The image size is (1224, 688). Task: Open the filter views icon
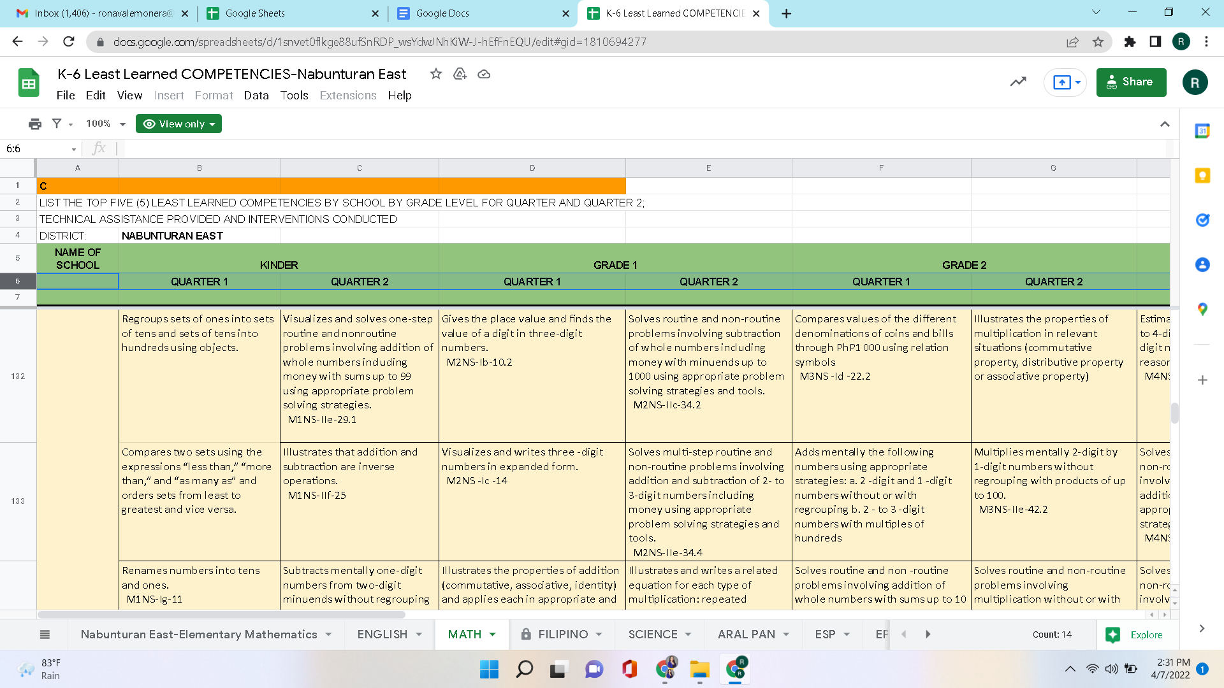coord(57,124)
